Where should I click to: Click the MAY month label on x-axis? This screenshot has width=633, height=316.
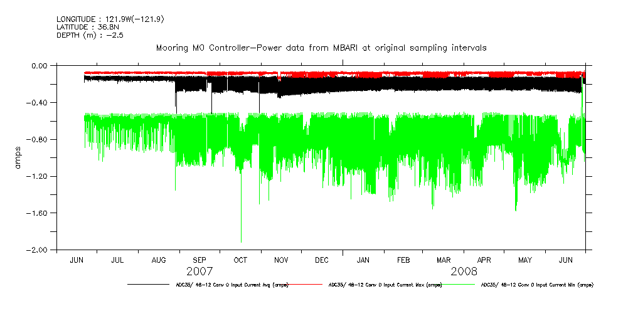(525, 260)
